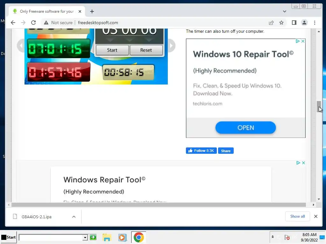326x244 pixels.
Task: Open the downloaded GBA4iOS-2.1.ipa file
Action: coord(36,217)
